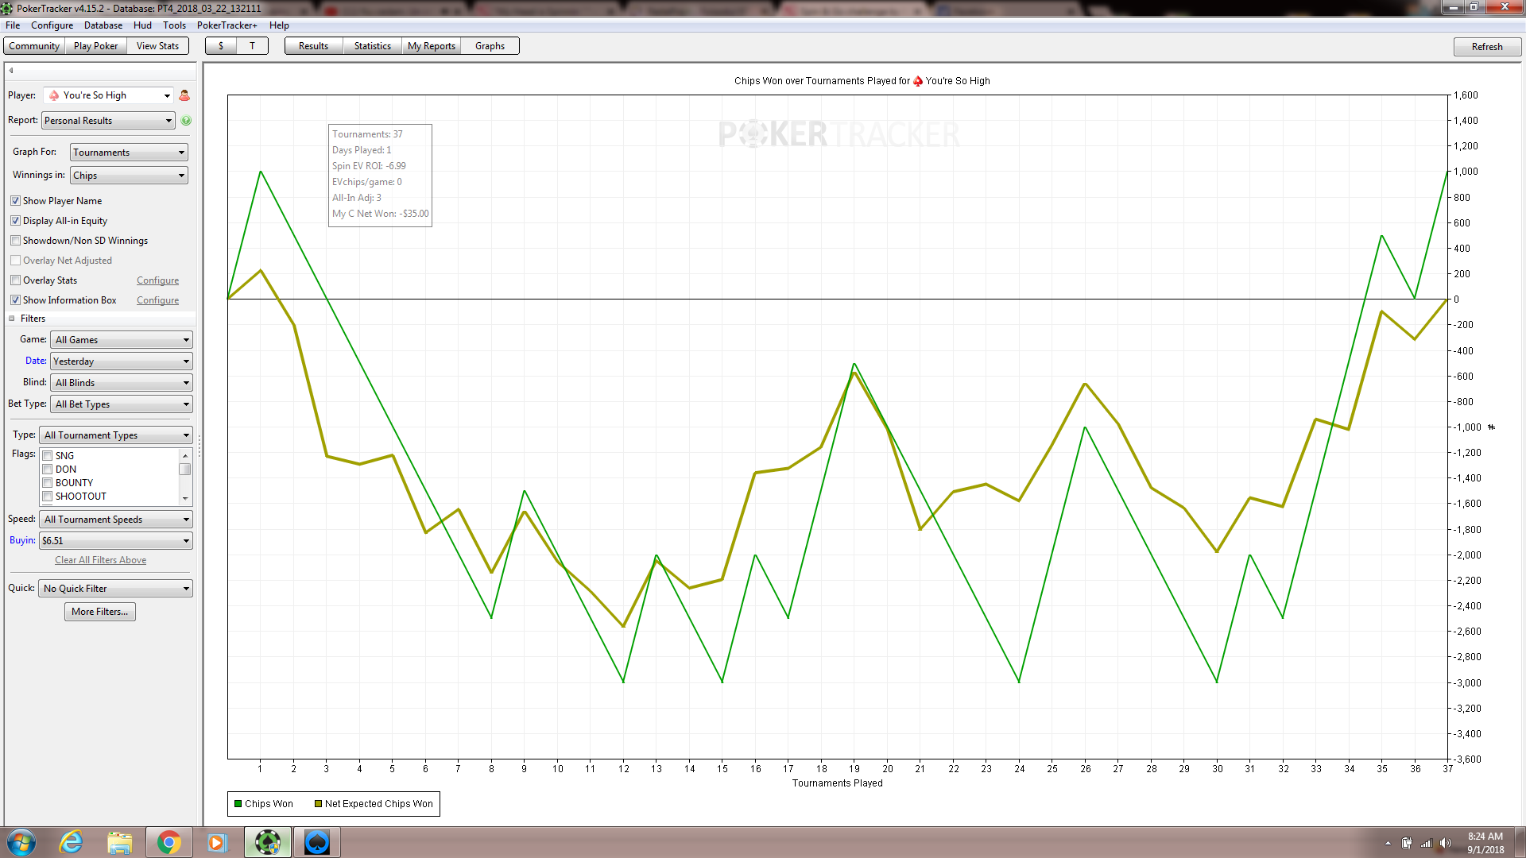Select the cash games $ toggle

pos(221,46)
